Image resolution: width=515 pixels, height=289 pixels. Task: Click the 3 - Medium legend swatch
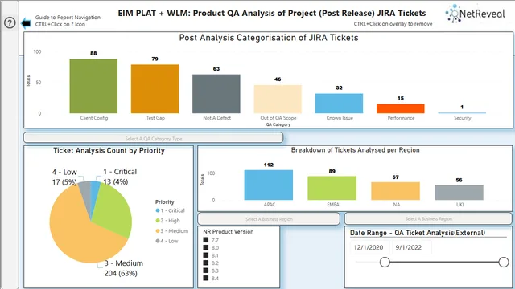pos(158,231)
